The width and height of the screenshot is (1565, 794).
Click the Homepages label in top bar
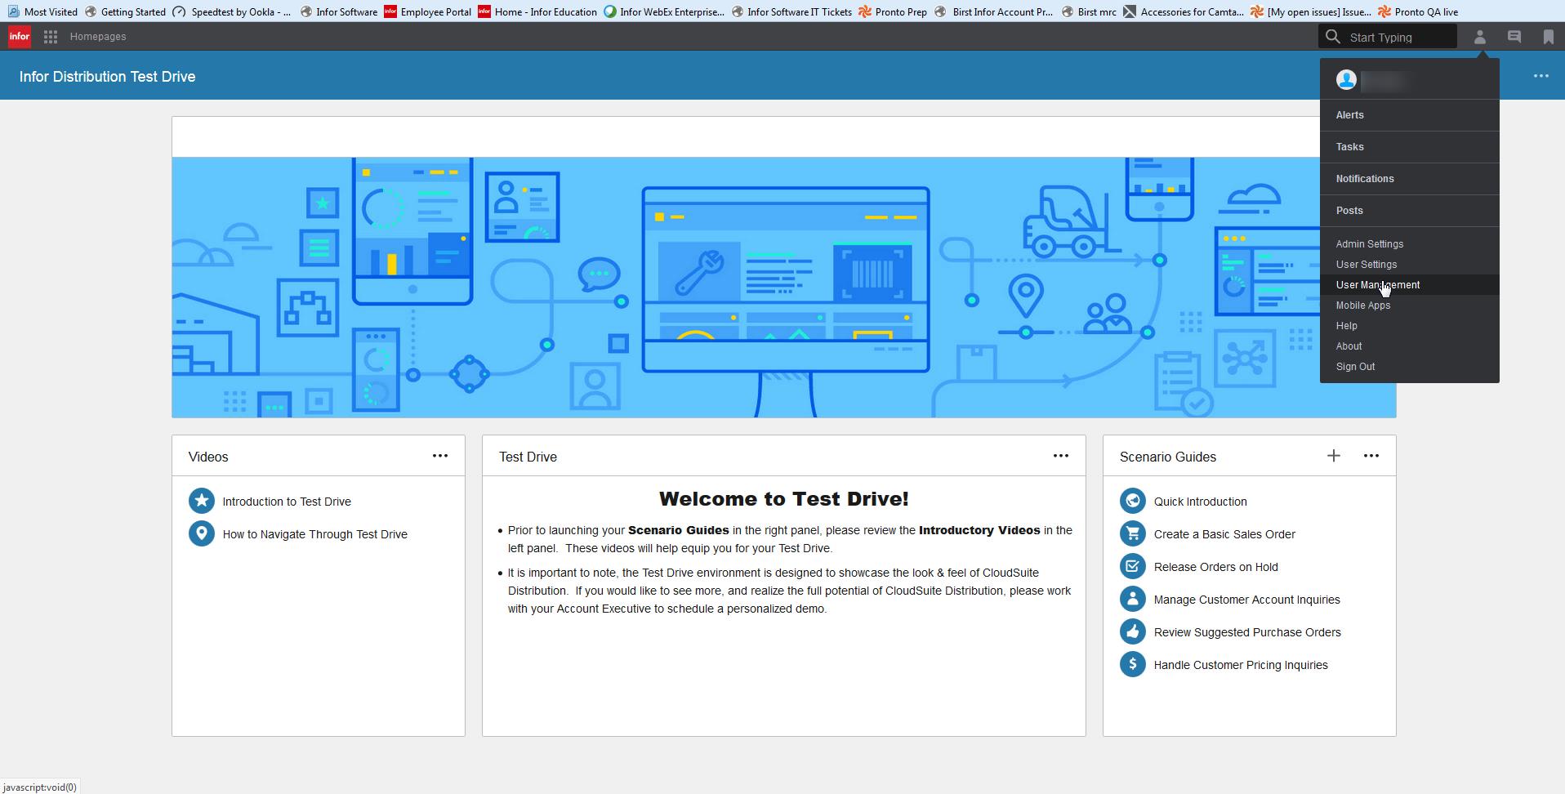tap(98, 37)
